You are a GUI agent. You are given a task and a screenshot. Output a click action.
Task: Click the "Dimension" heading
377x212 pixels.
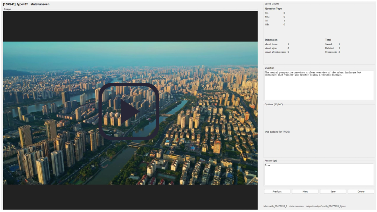[x=271, y=40]
